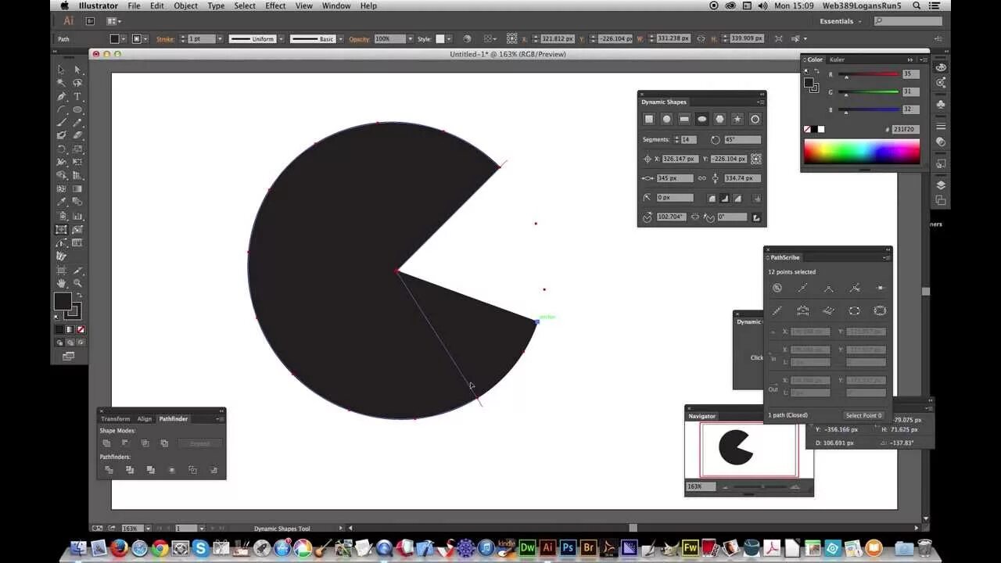Select the Eyedropper tool
Viewport: 1001px width, 563px height.
[61, 203]
